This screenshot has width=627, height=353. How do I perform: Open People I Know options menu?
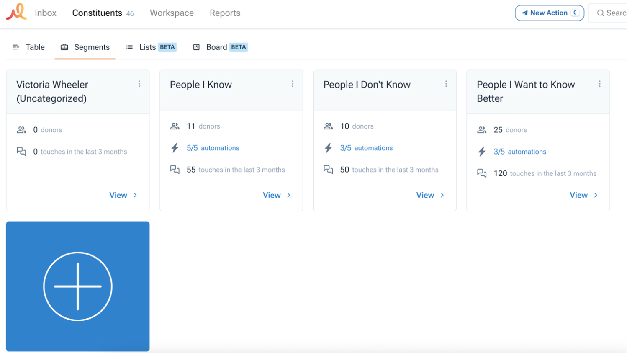[x=293, y=84]
